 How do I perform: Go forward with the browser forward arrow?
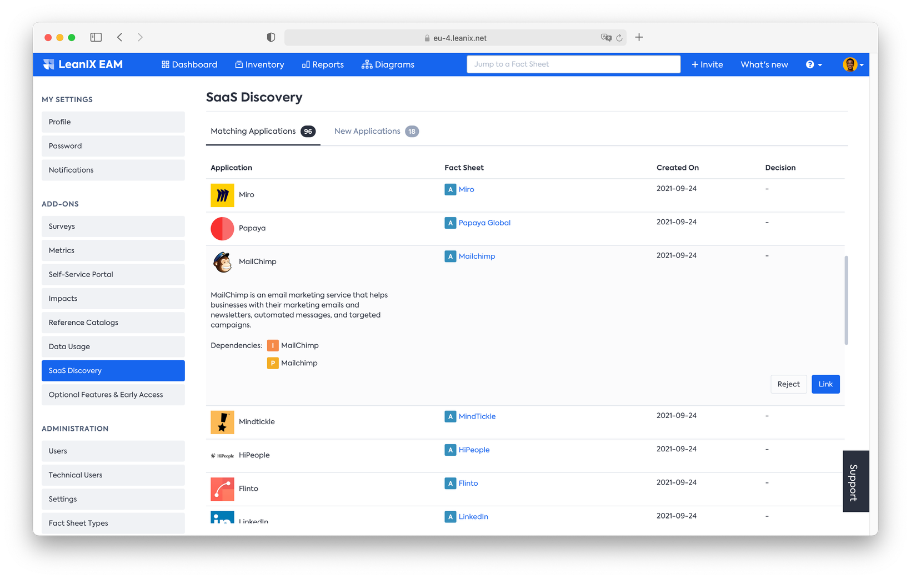tap(140, 37)
